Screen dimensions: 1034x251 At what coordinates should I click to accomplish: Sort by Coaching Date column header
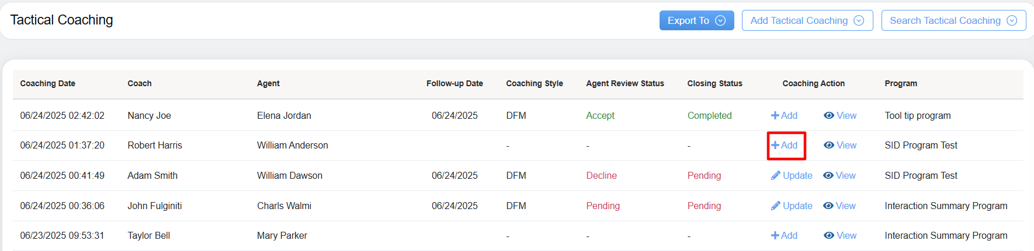point(48,83)
